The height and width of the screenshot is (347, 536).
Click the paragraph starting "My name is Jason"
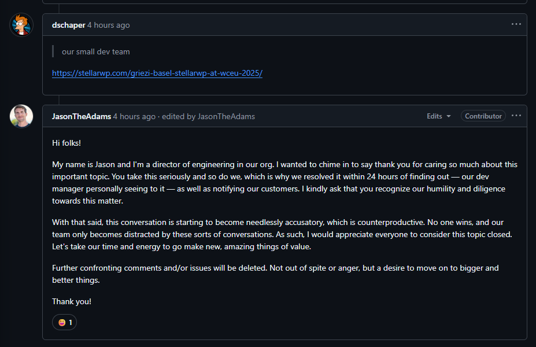(284, 176)
